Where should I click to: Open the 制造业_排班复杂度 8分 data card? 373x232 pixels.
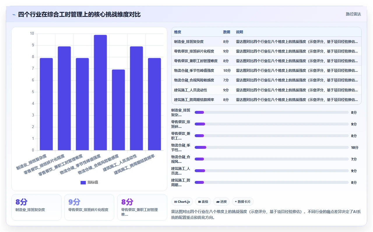click(36, 207)
